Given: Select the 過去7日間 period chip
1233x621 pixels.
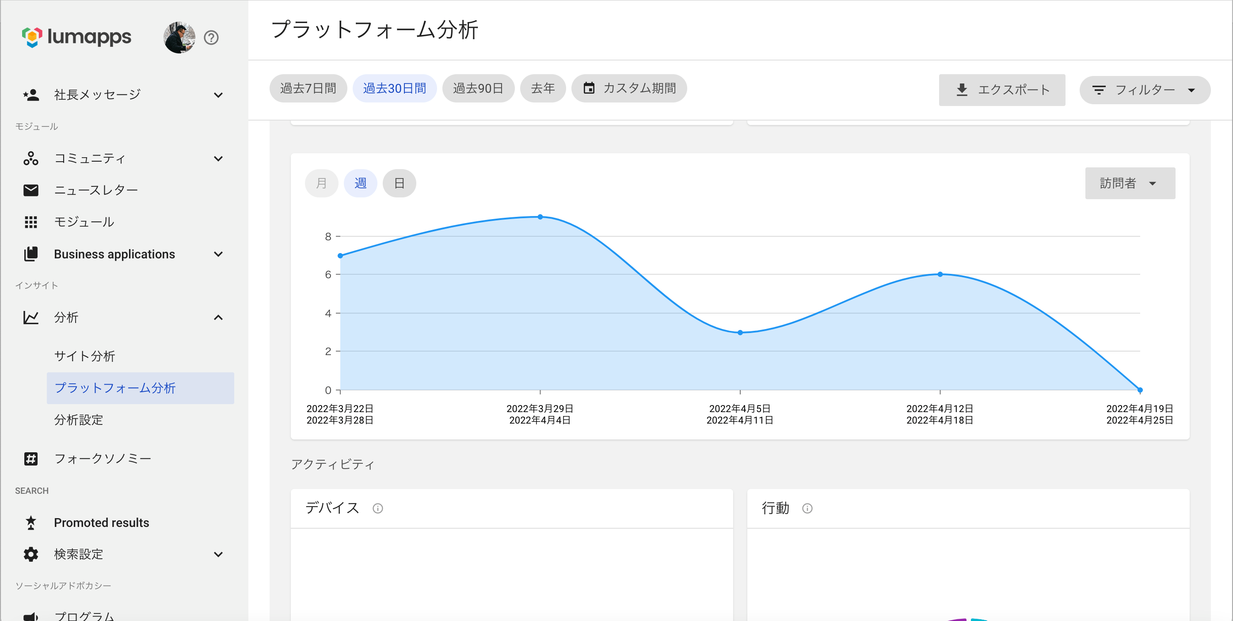Looking at the screenshot, I should point(308,88).
